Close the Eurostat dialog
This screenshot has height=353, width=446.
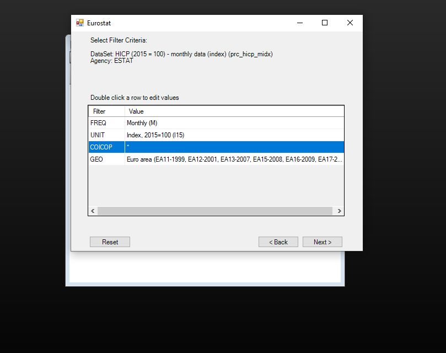click(350, 23)
